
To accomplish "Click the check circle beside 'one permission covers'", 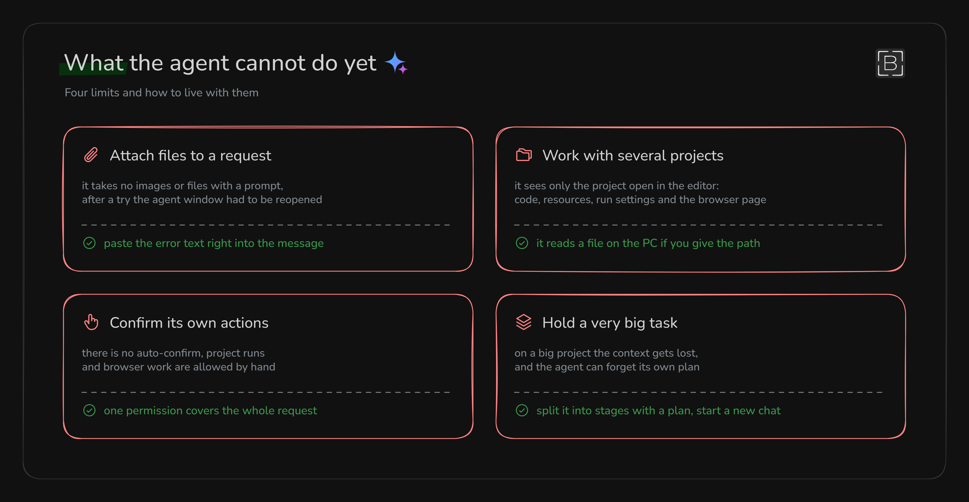I will coord(89,410).
